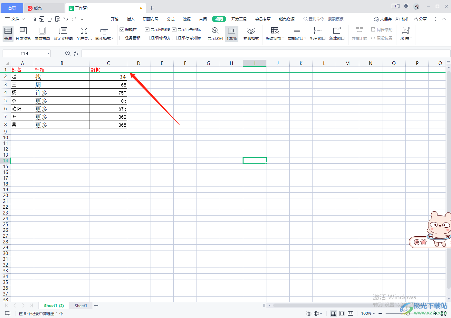
Task: Toggle page layout view in status bar
Action: click(x=342, y=313)
